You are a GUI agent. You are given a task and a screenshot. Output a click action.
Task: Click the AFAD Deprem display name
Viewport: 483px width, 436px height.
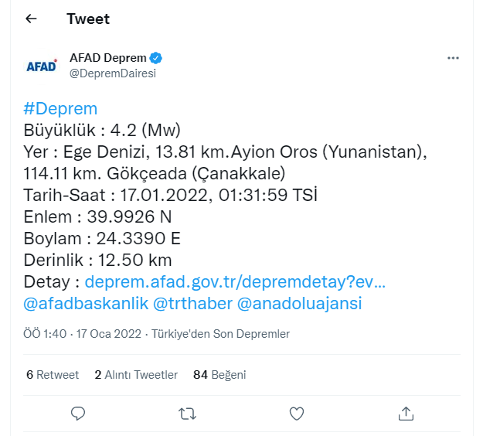pyautogui.click(x=107, y=58)
